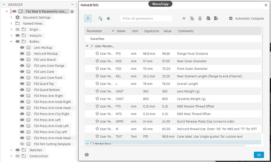Show favorites using the star filter icon
This screenshot has height=162, width=271.
pyautogui.click(x=108, y=19)
